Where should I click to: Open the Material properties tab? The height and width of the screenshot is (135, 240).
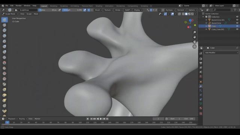click(x=201, y=108)
